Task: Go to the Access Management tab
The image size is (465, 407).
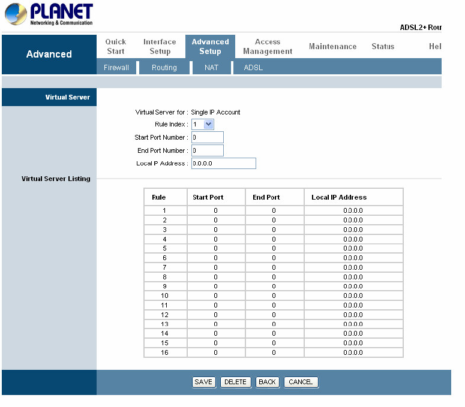Action: (x=268, y=46)
